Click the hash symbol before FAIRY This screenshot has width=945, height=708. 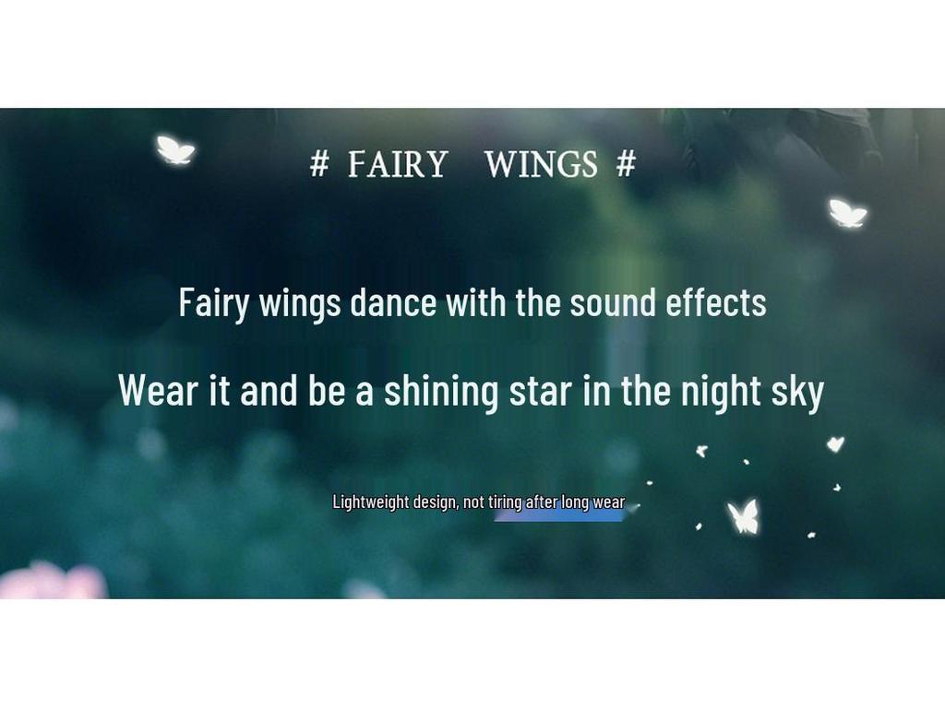click(x=319, y=164)
